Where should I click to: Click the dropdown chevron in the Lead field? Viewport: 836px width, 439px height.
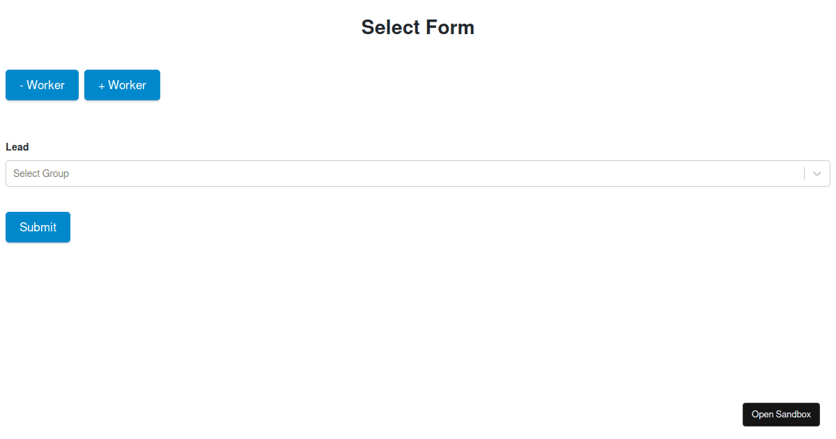pos(817,174)
